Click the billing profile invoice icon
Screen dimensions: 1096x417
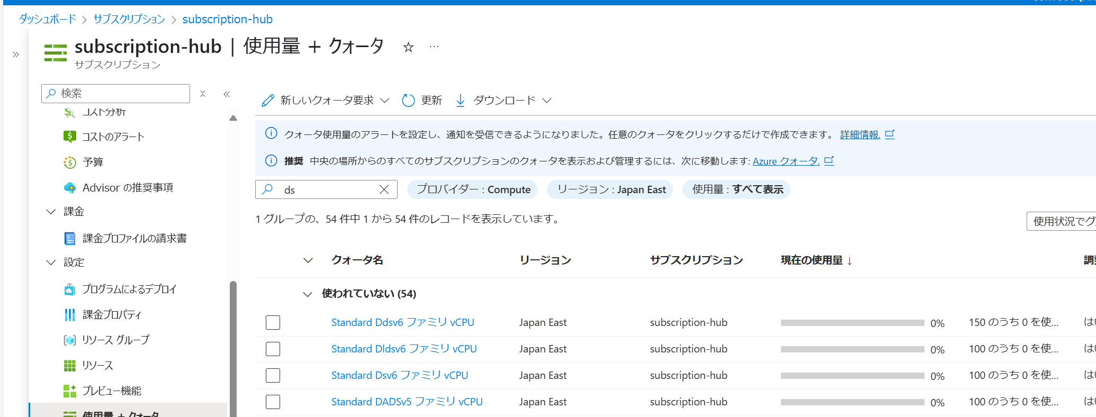[x=70, y=238]
